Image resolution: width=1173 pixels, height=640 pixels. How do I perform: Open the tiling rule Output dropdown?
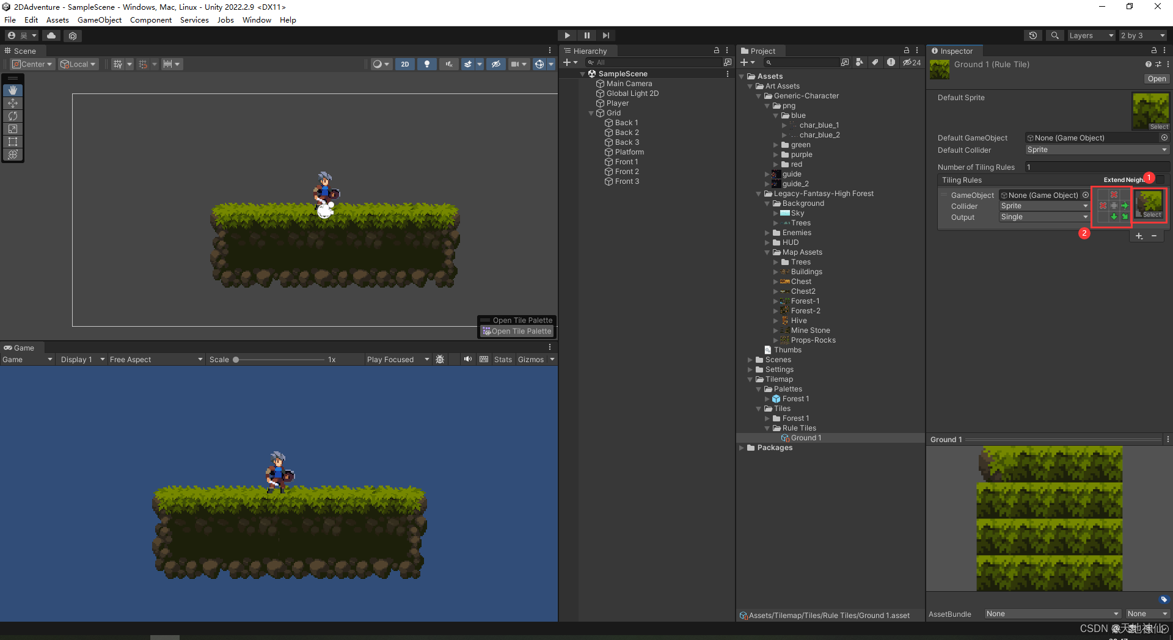pos(1044,217)
